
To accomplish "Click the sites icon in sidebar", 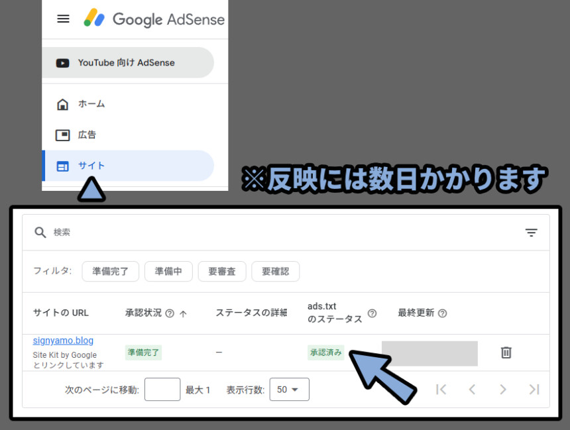I will (x=62, y=166).
